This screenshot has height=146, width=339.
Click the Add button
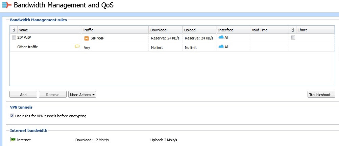(x=23, y=95)
